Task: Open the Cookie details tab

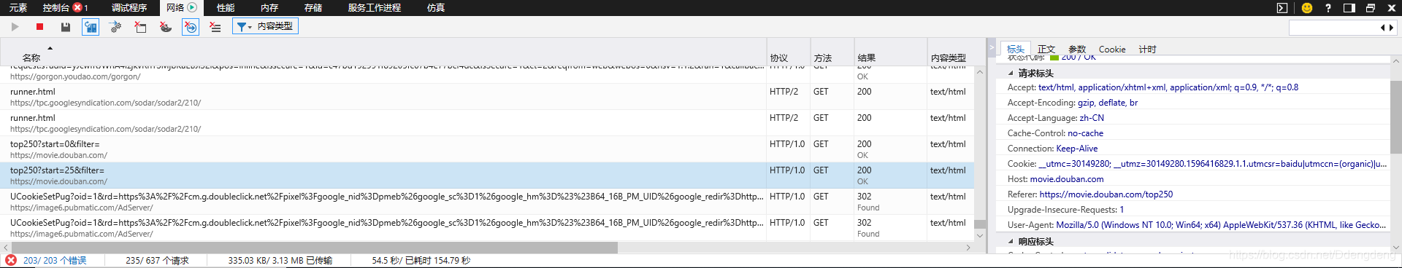Action: 1112,50
